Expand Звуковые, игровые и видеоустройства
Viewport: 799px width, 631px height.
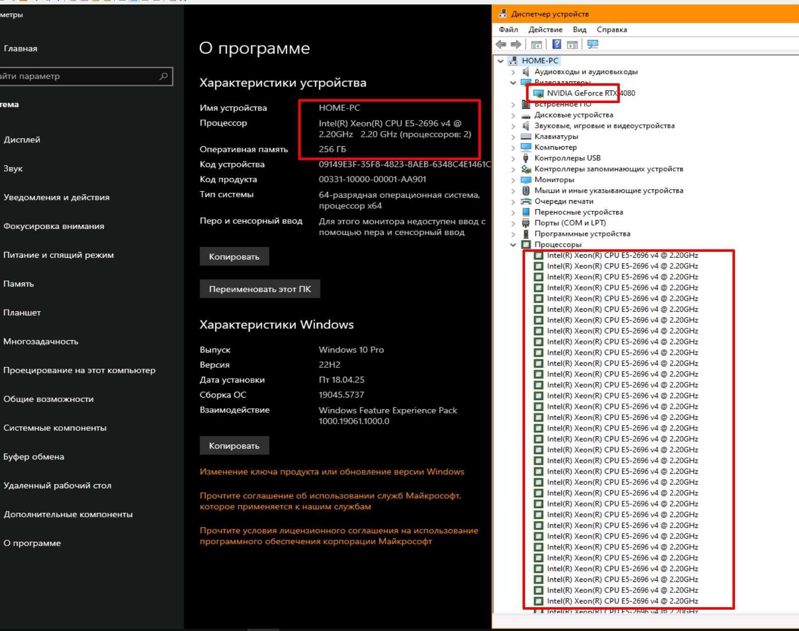514,126
